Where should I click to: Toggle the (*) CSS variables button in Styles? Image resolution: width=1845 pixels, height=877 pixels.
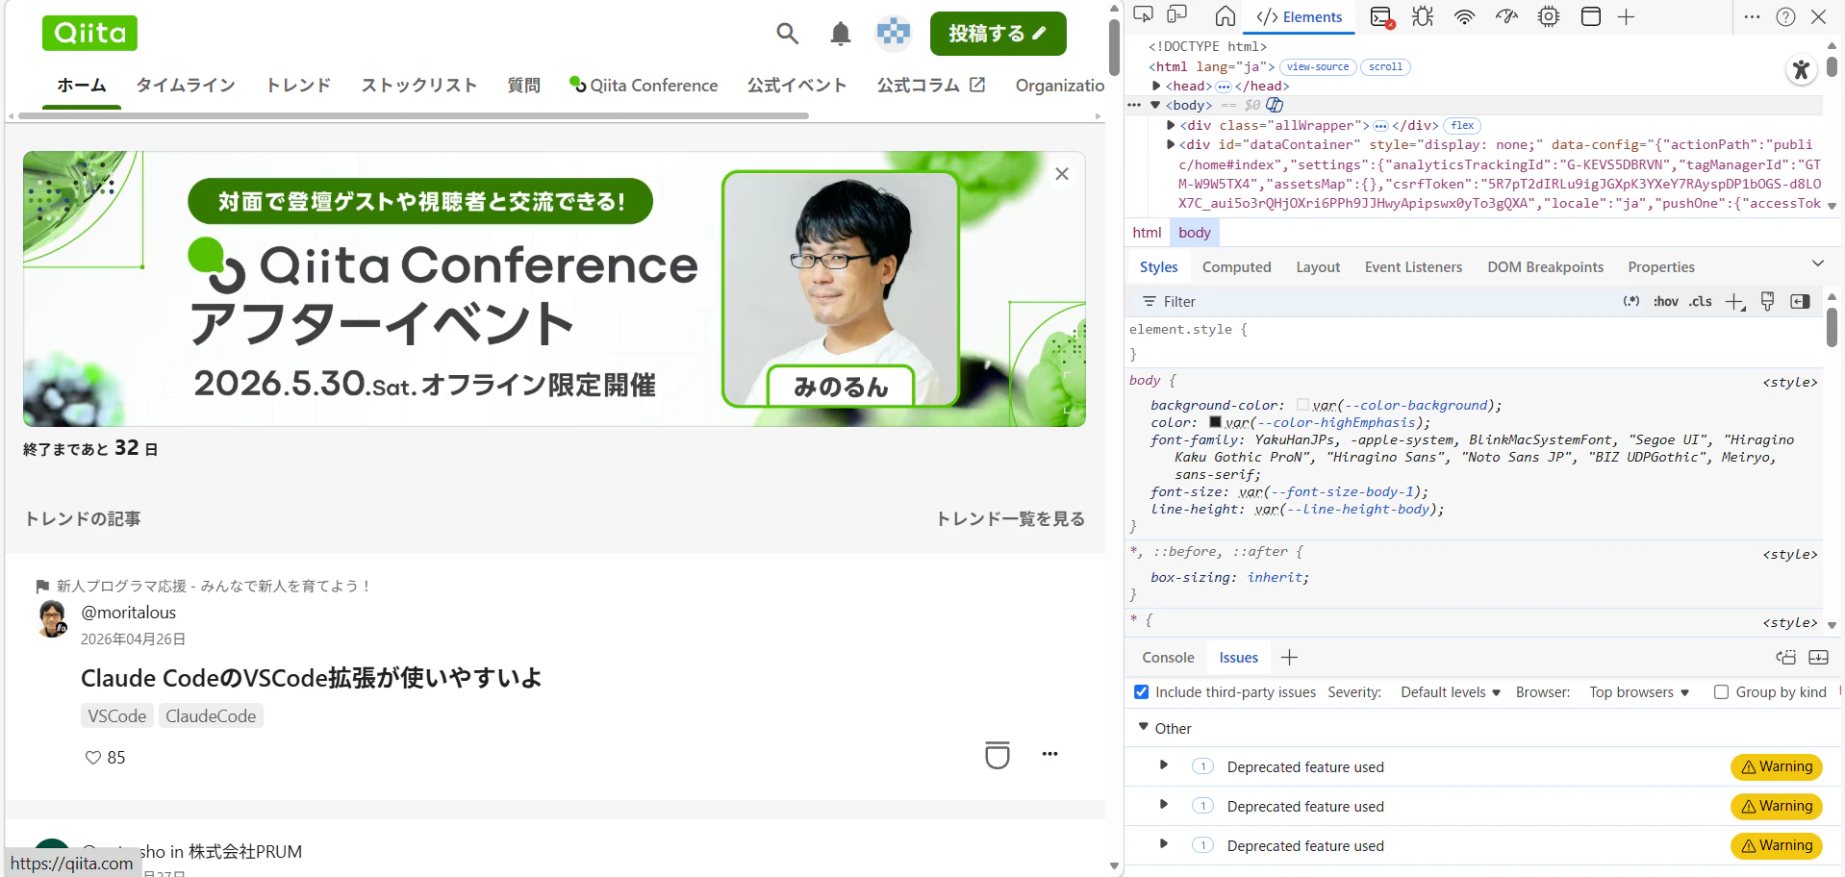click(x=1631, y=301)
